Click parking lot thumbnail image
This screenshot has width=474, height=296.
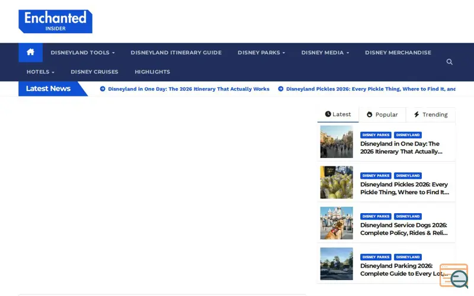pos(337,263)
